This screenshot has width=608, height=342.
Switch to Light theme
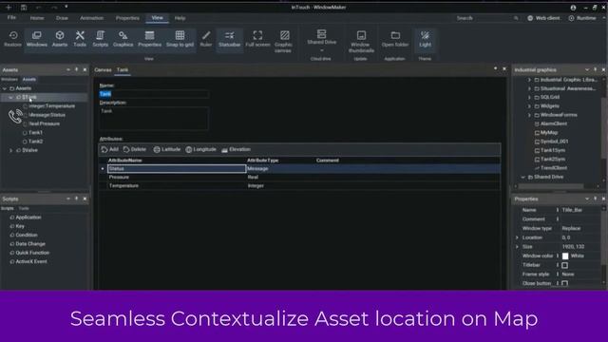click(425, 39)
